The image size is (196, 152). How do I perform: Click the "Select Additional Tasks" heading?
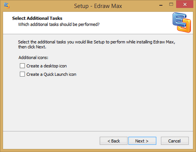(37, 18)
